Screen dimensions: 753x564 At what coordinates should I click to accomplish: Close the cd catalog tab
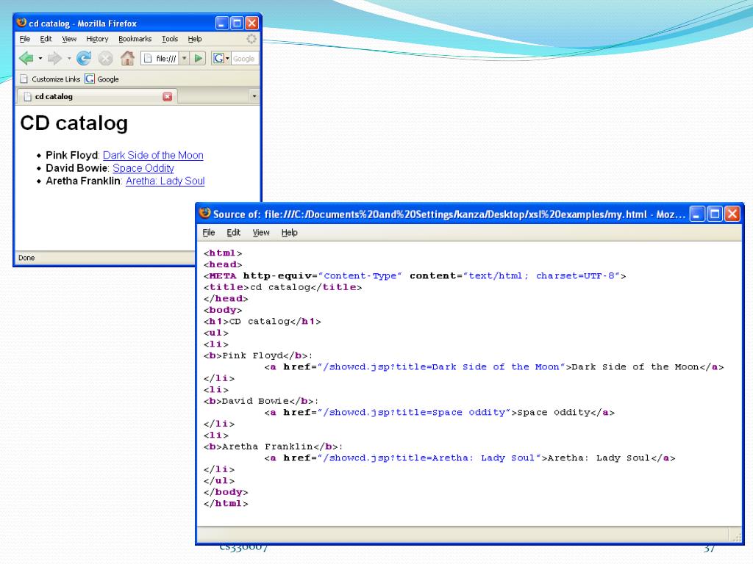click(x=167, y=96)
